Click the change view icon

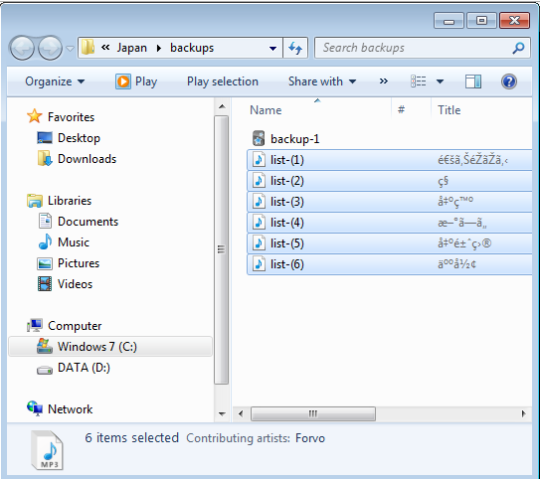[419, 81]
